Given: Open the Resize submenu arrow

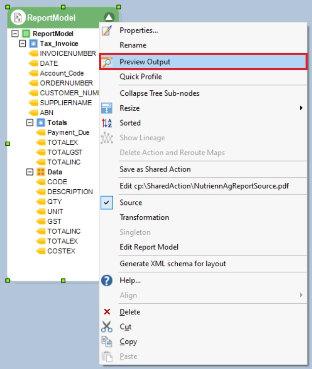Looking at the screenshot, I should point(301,108).
